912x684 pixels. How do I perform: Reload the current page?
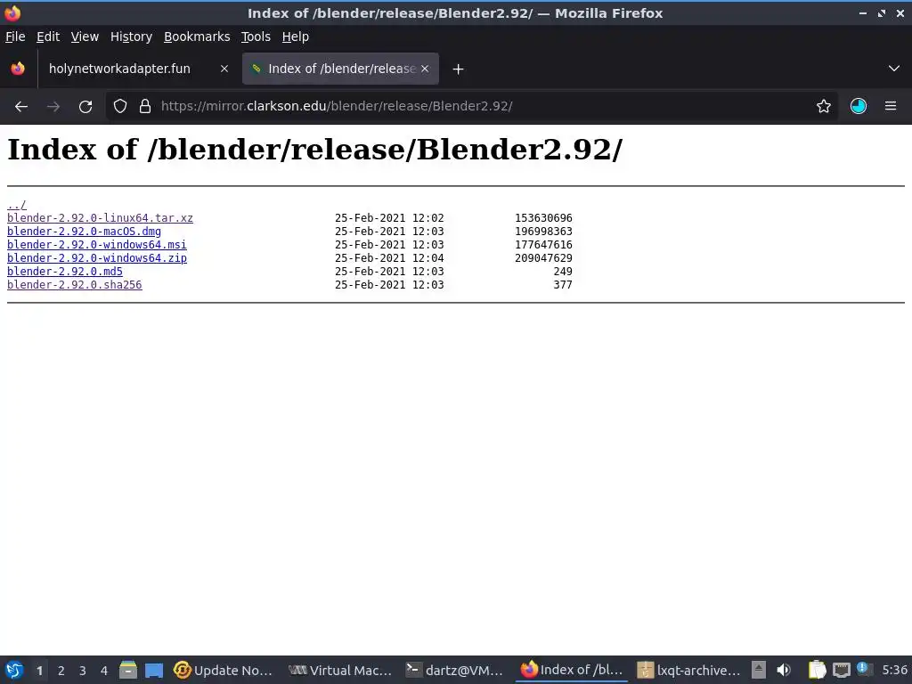(85, 107)
